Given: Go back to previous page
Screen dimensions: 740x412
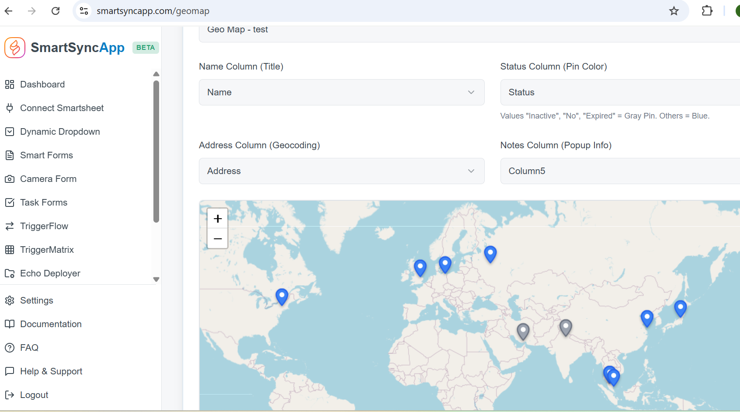Looking at the screenshot, I should point(9,11).
